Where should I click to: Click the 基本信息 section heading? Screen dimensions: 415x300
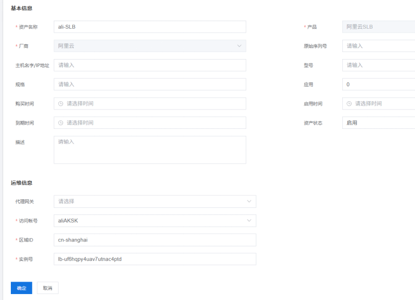coord(22,8)
